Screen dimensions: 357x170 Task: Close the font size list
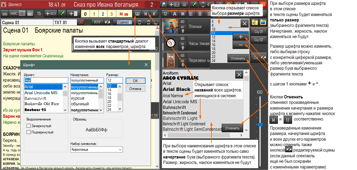point(245,24)
